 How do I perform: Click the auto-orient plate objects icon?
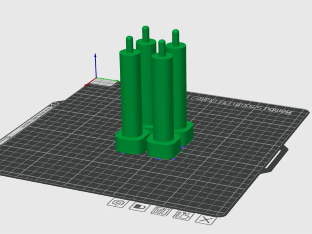pos(183,215)
